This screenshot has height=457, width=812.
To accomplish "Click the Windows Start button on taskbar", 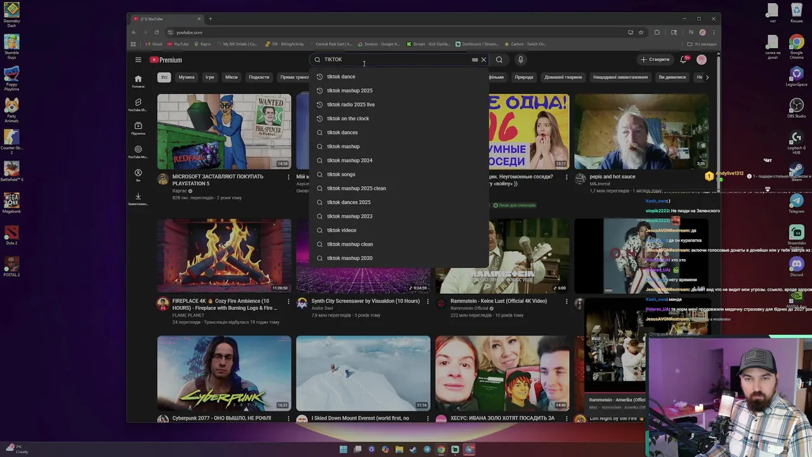I will coord(343,449).
